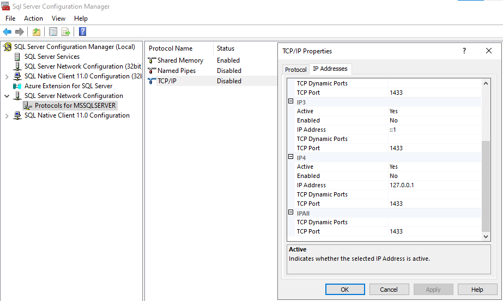Select SQL Server Network Configuration (32bit) node
The width and height of the screenshot is (503, 301).
83,66
